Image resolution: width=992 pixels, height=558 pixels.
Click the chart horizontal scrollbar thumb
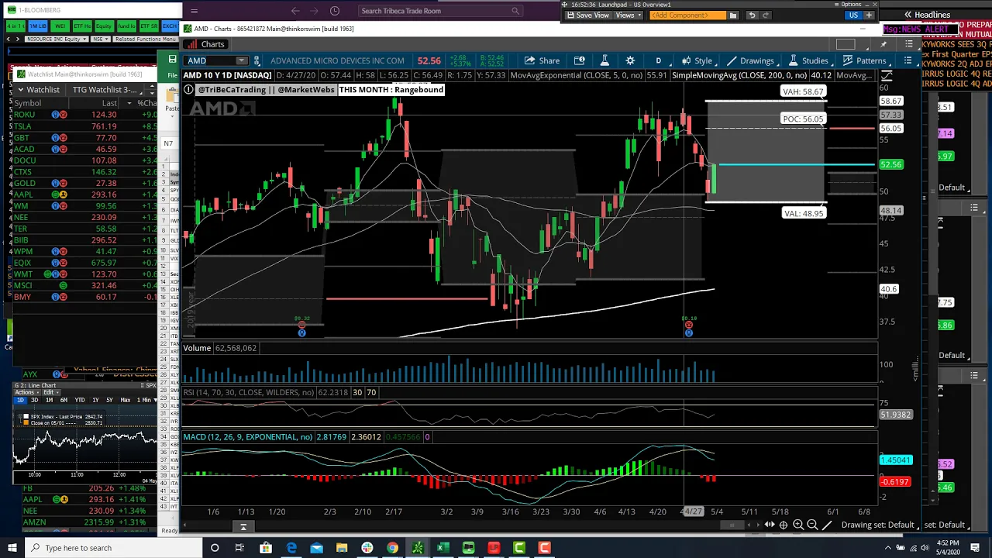coord(733,525)
